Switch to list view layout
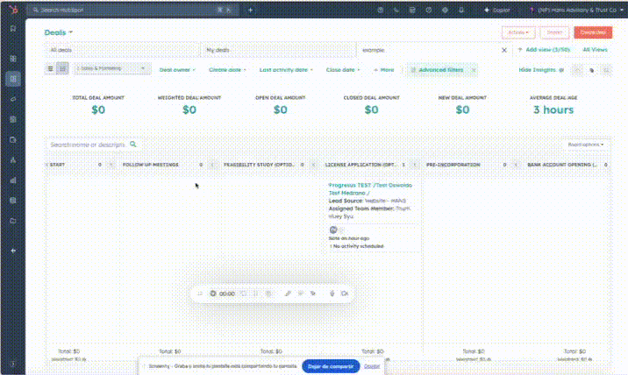628x375 pixels. coord(51,69)
